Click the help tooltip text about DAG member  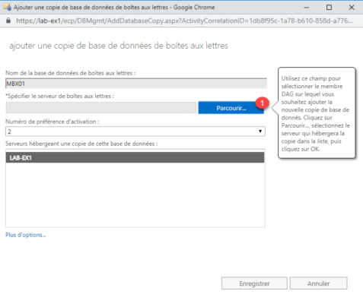pos(316,114)
